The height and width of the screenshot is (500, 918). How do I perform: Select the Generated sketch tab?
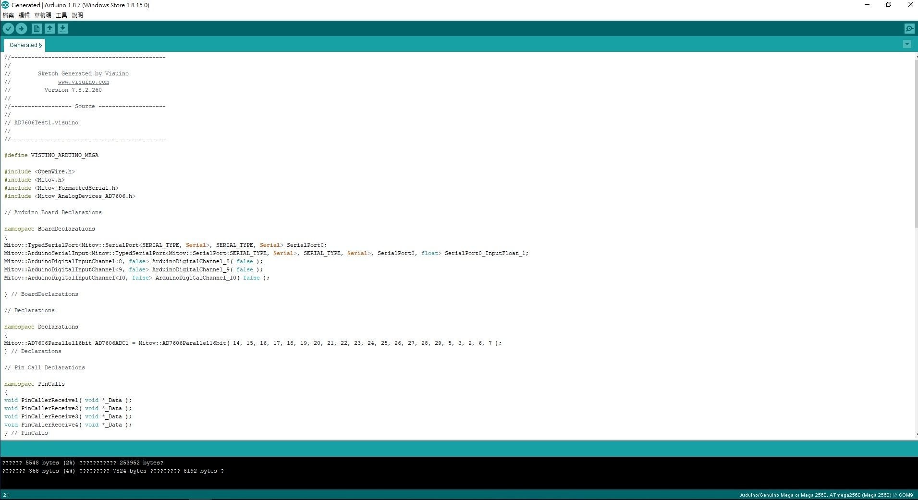coord(25,45)
